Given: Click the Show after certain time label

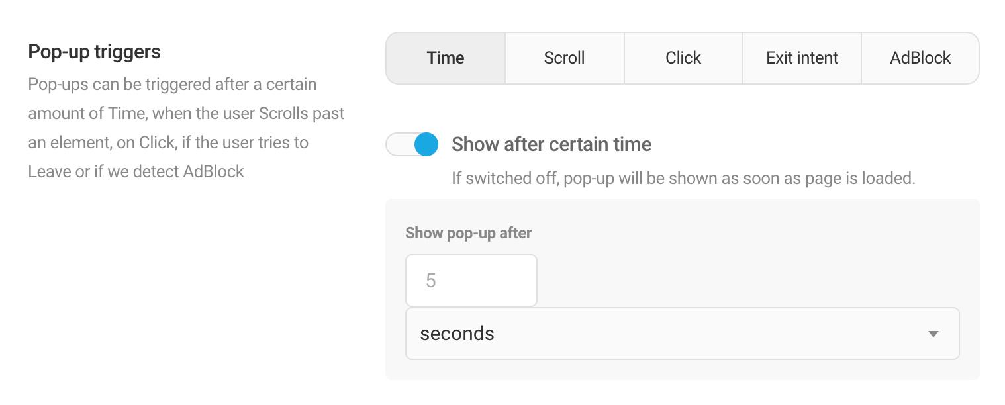Looking at the screenshot, I should [551, 144].
